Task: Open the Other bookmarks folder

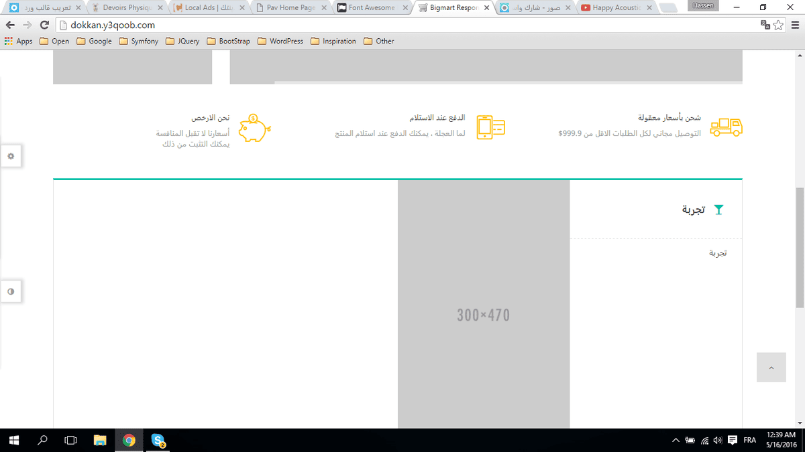Action: (378, 41)
